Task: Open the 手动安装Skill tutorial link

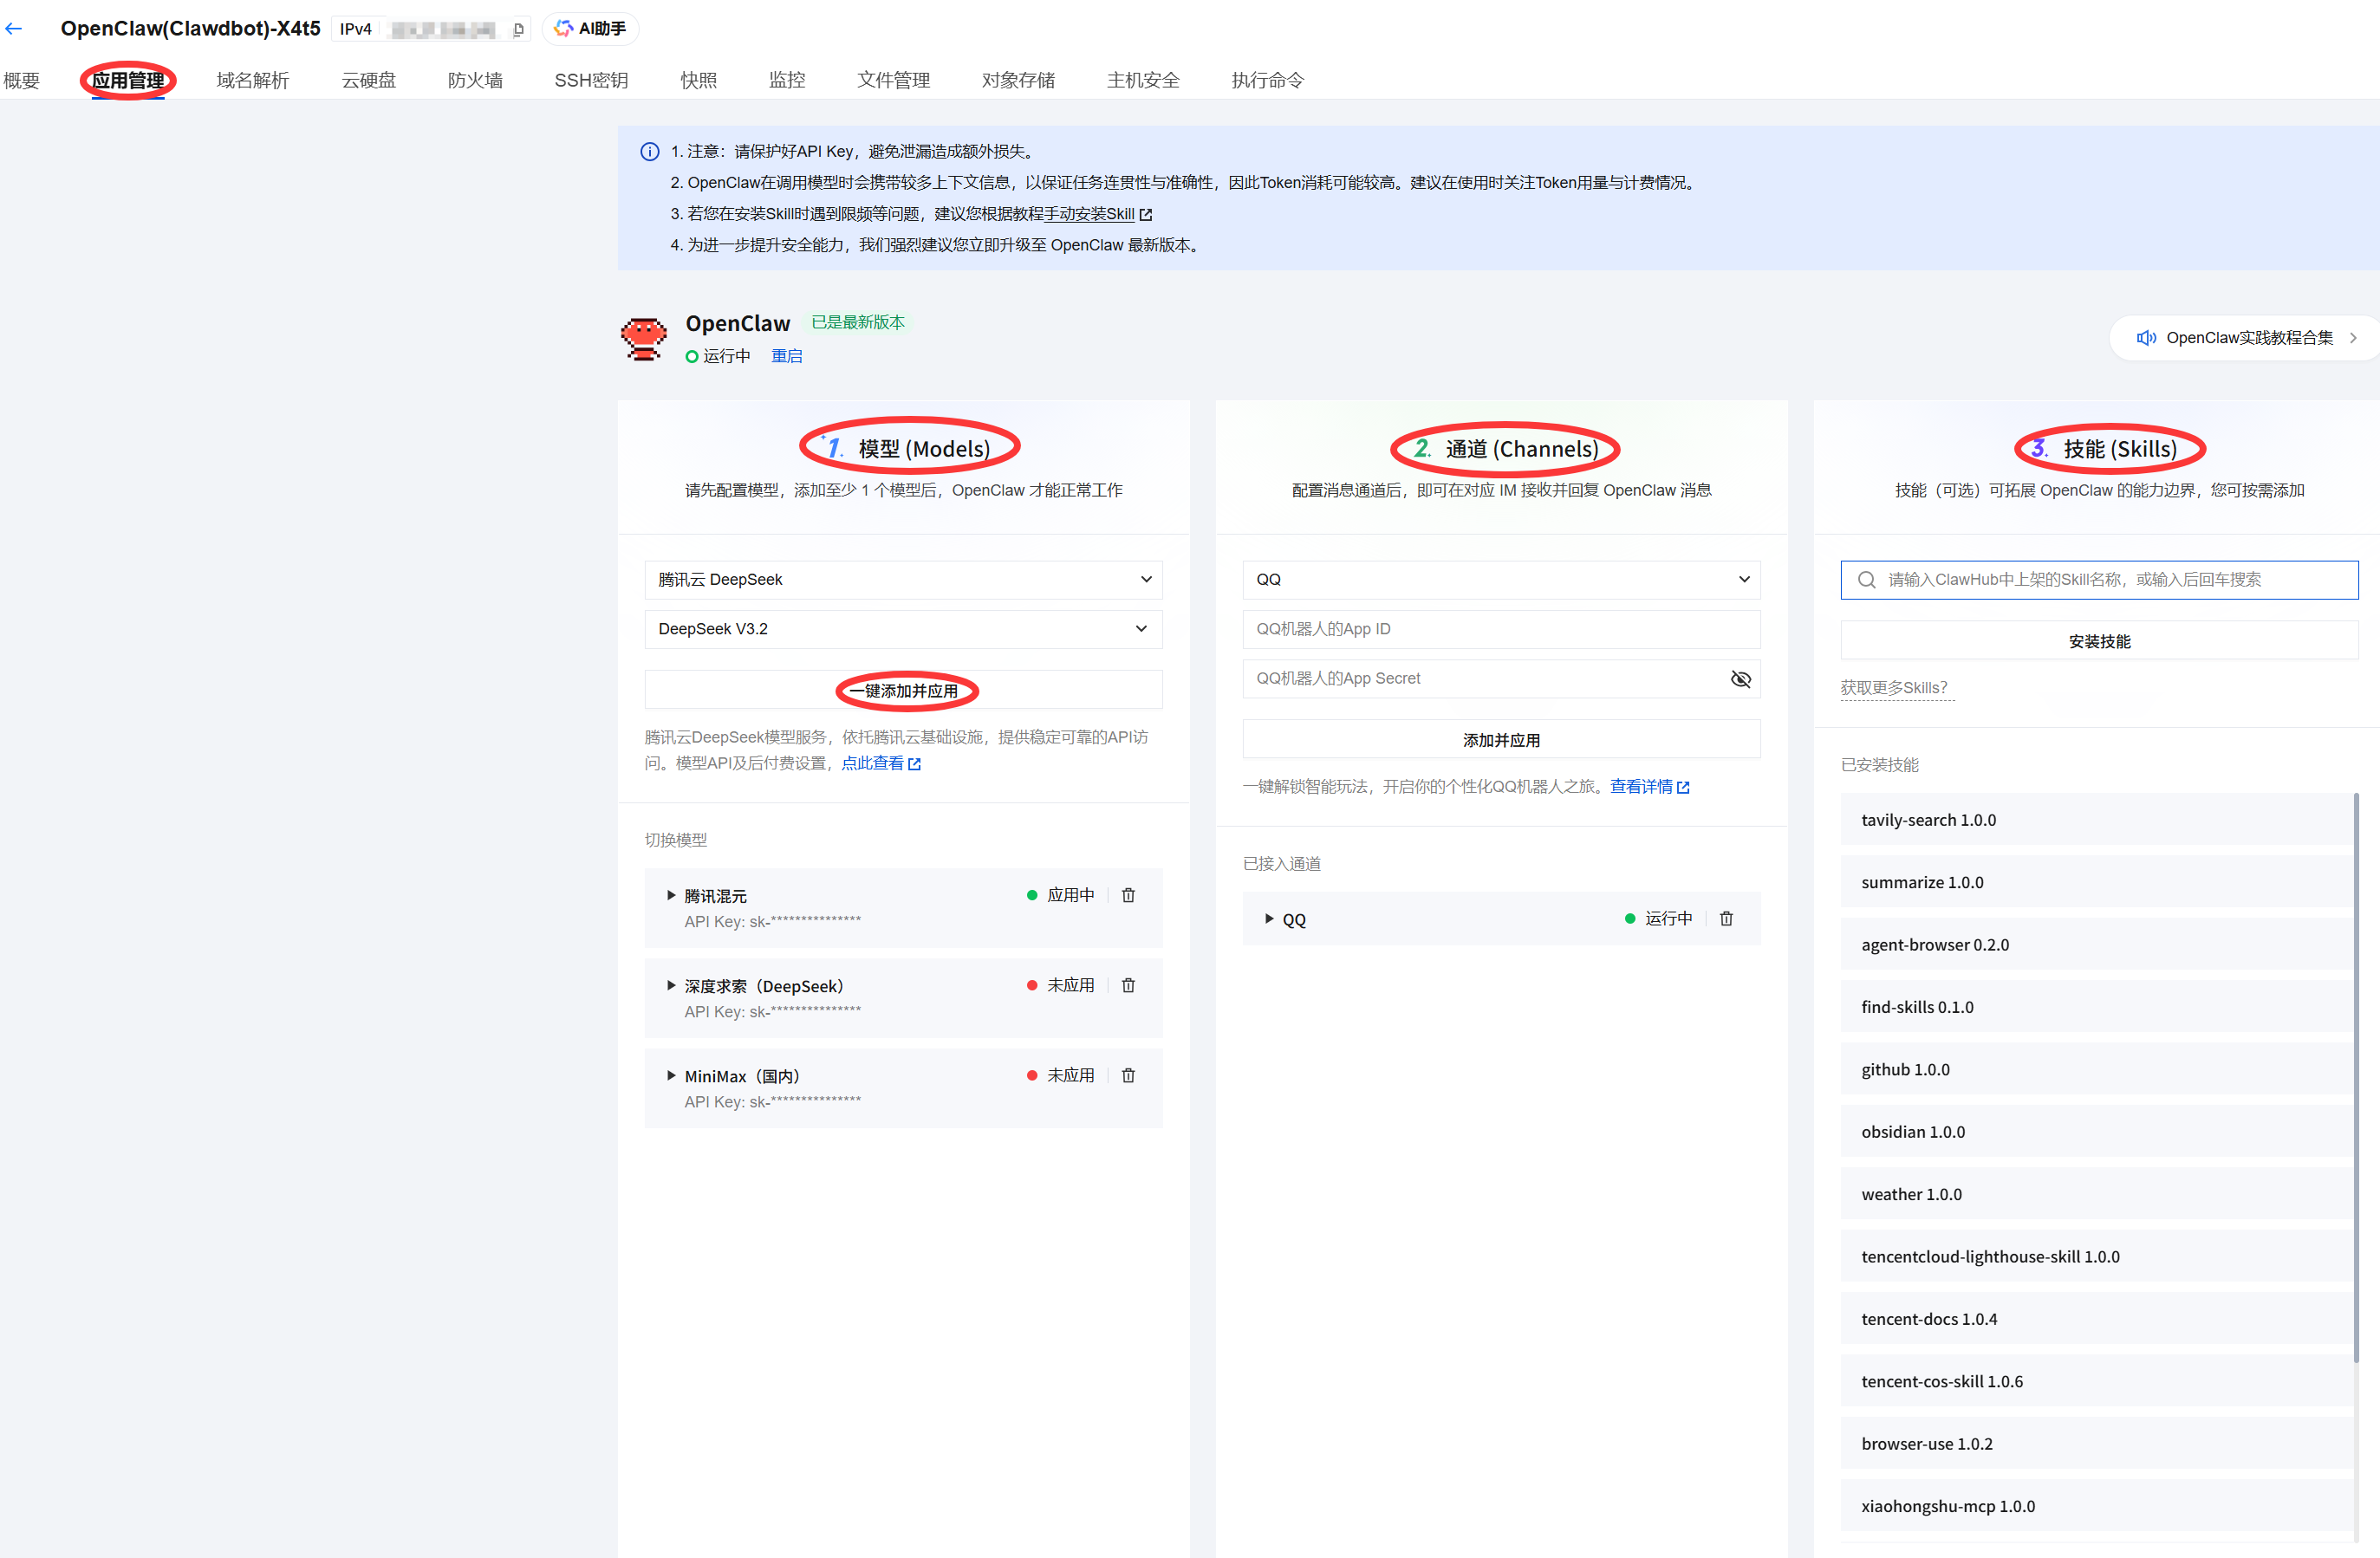Action: pos(1098,214)
